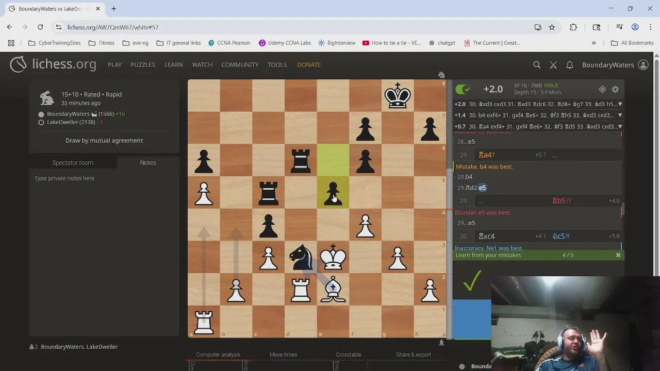Select the black pawn on c4
Viewport: 660px width, 371px height.
268,225
